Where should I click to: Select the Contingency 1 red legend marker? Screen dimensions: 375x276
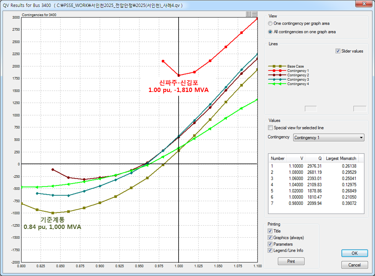[277, 71]
